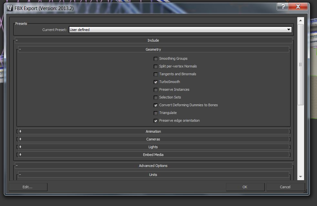The height and width of the screenshot is (206, 317).
Task: Open the help question mark button
Action: click(283, 6)
